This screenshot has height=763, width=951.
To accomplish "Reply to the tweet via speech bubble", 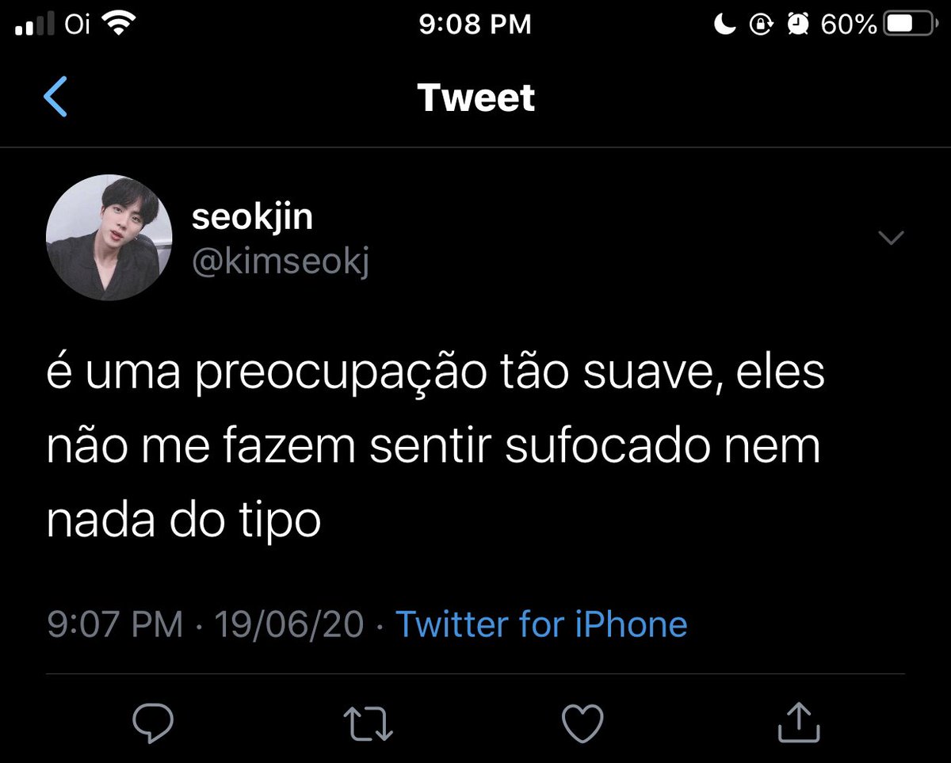I will point(153,723).
